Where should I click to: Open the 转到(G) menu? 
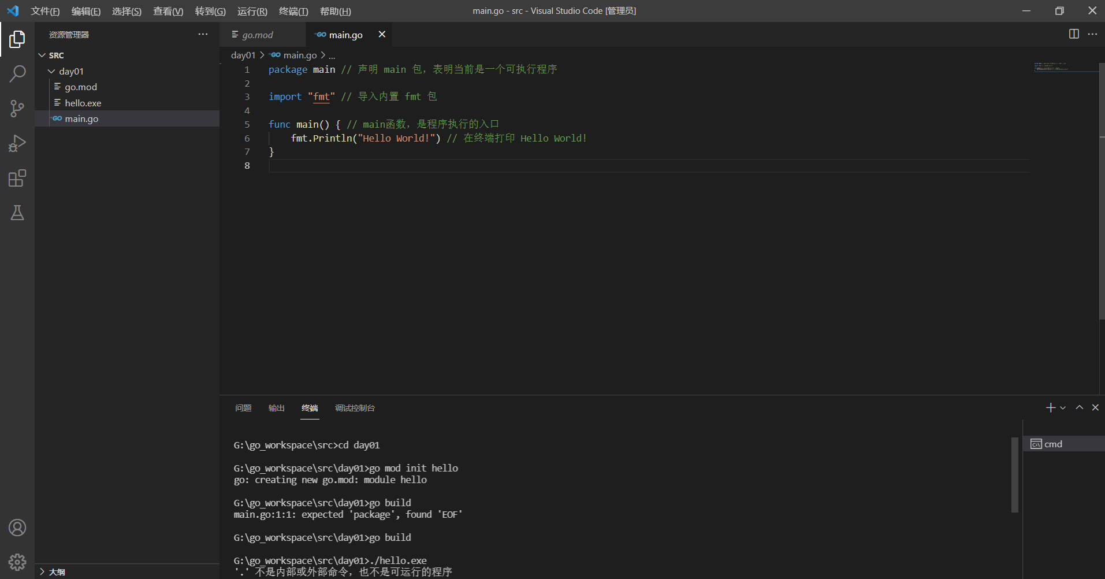[210, 11]
